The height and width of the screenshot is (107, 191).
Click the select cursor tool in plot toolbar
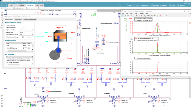(123, 16)
